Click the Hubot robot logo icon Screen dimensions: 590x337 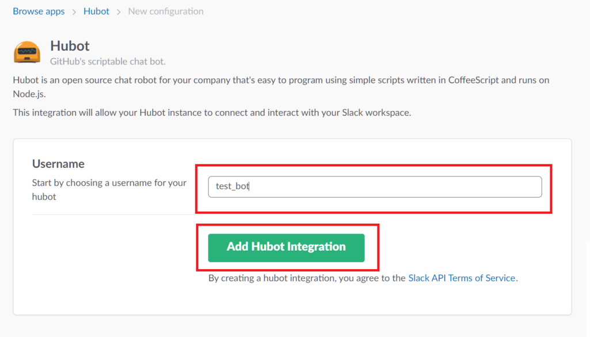[x=27, y=52]
